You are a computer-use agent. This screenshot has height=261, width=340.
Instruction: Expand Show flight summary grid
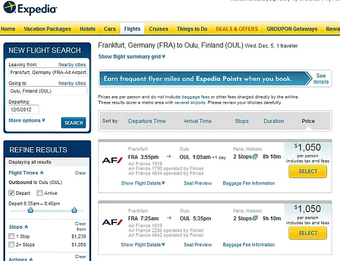[132, 57]
